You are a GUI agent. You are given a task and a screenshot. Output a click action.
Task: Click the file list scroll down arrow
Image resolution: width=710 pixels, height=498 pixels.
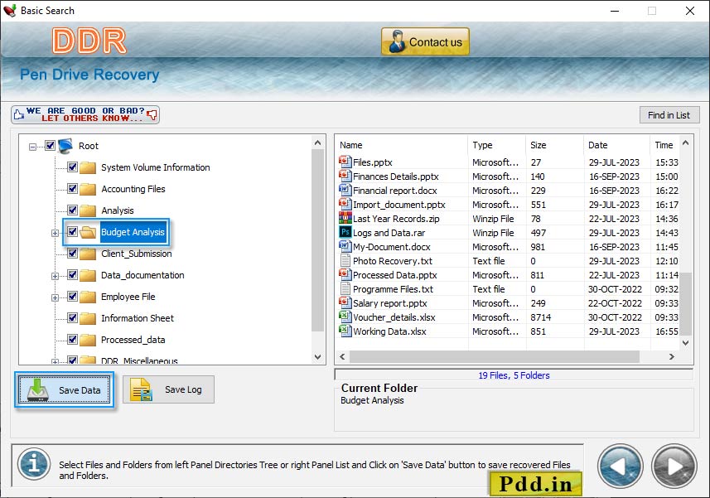tap(685, 343)
